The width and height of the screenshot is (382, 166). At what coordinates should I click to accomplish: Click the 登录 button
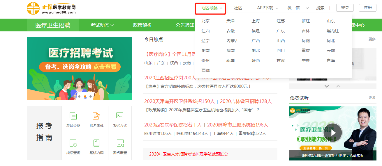click(345, 8)
